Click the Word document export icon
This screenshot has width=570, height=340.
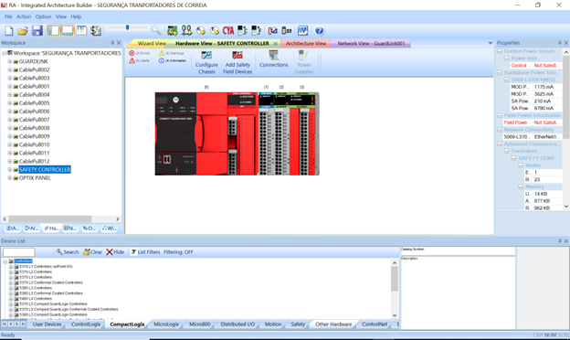pyautogui.click(x=302, y=30)
